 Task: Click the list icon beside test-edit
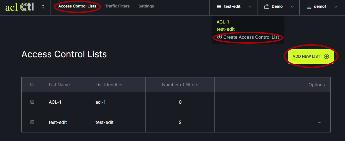219,7
